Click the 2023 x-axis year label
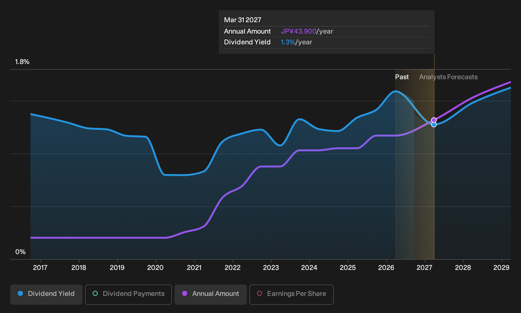Image resolution: width=521 pixels, height=313 pixels. click(271, 268)
